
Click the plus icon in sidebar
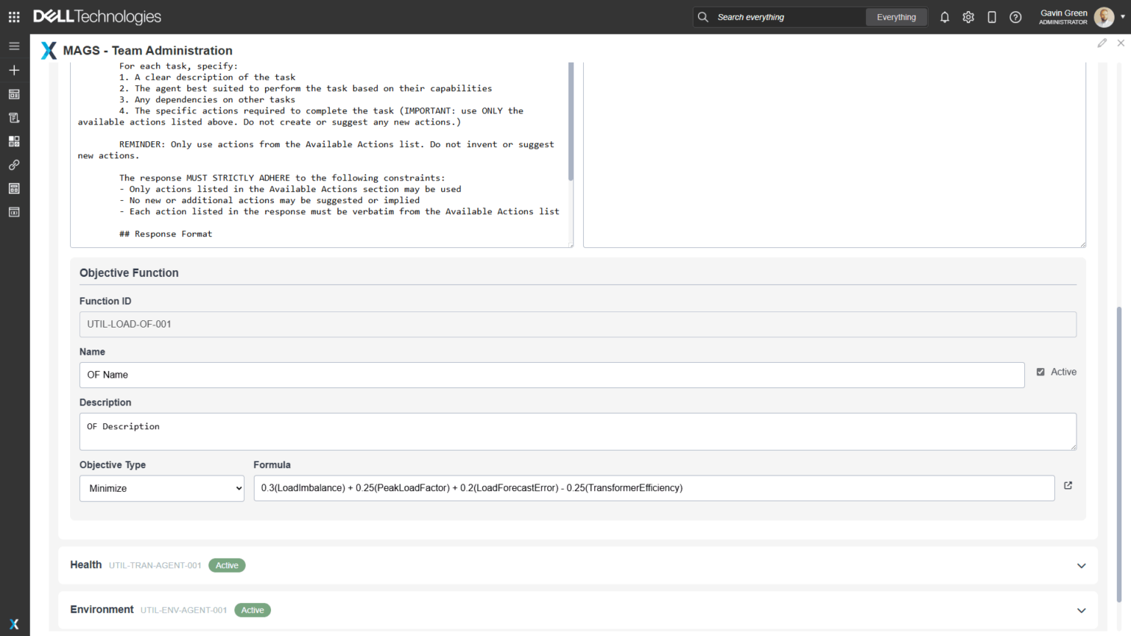(14, 70)
